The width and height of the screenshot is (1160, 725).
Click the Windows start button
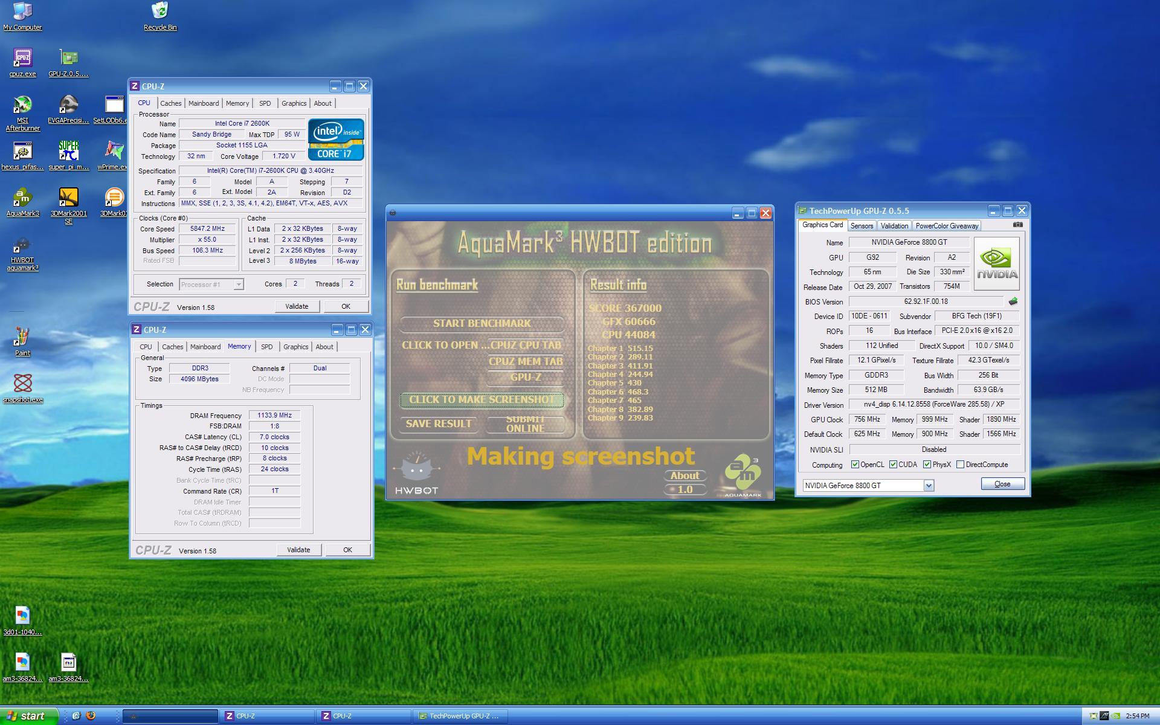pyautogui.click(x=29, y=716)
